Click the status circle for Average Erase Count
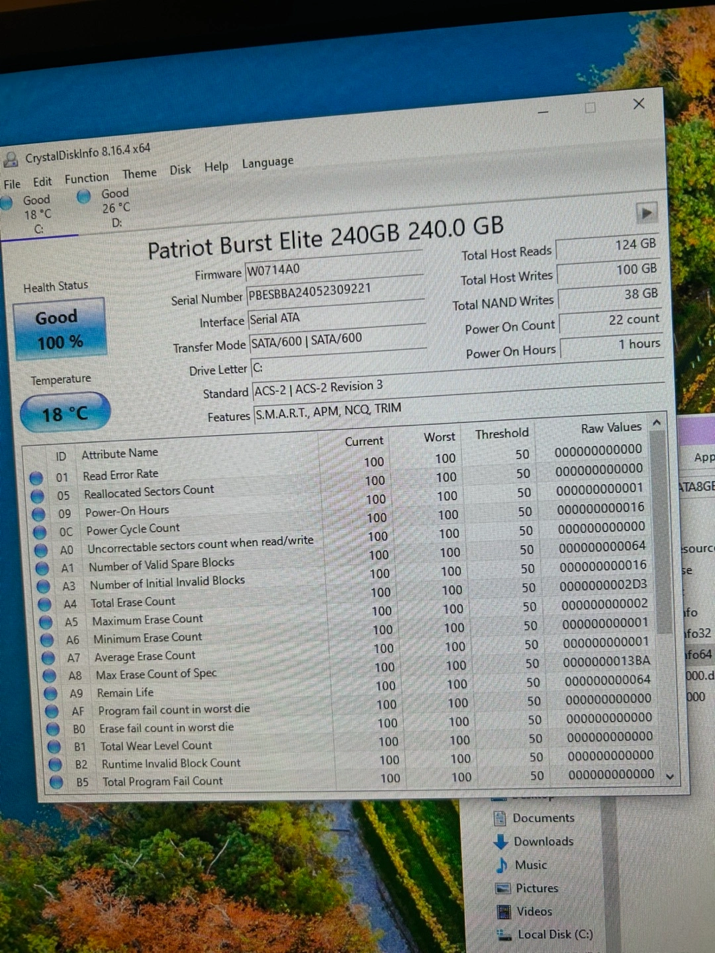 point(48,658)
